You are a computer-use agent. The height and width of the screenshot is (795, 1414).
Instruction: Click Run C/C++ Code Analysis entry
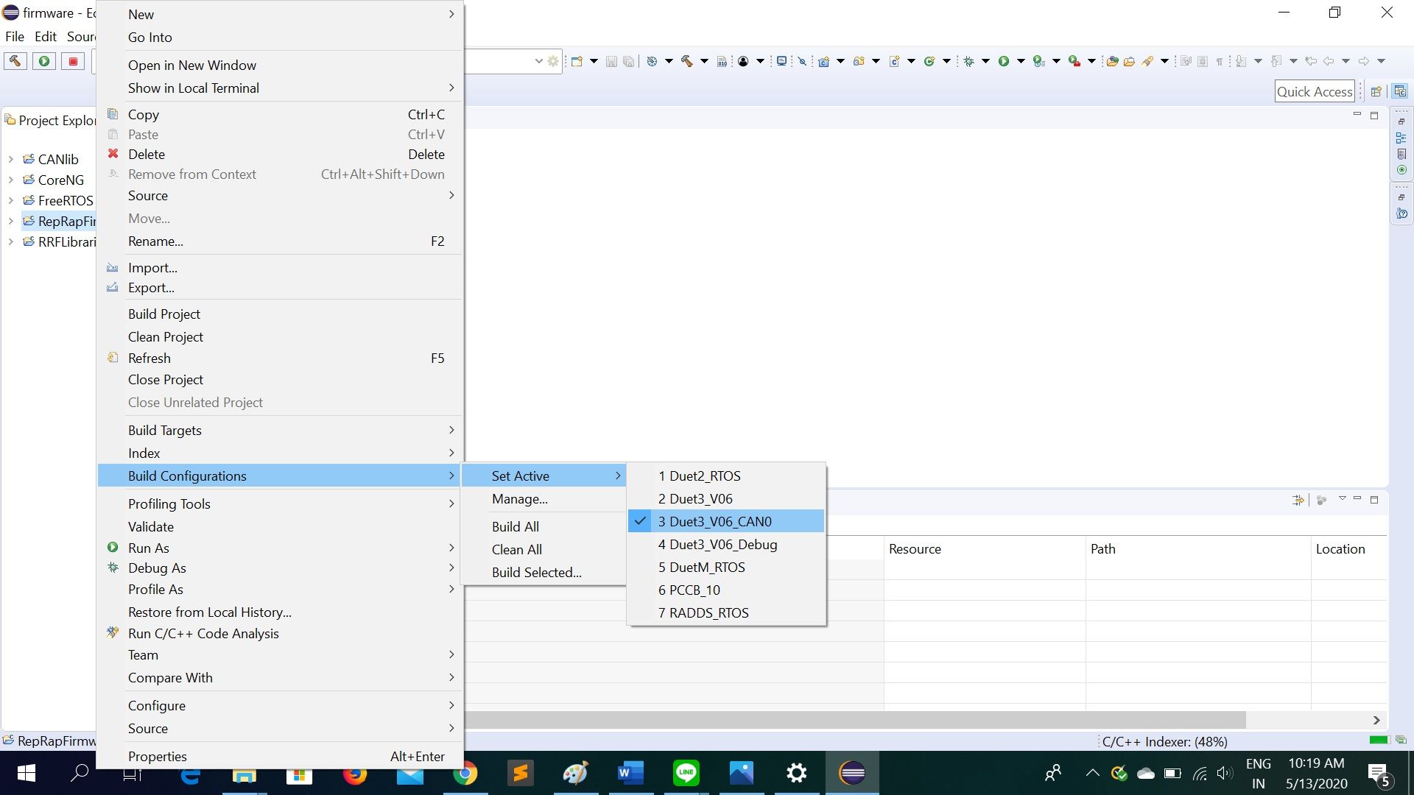coord(280,633)
